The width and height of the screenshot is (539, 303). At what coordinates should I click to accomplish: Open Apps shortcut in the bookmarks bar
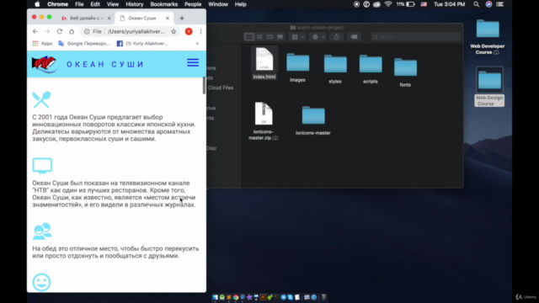[x=42, y=44]
